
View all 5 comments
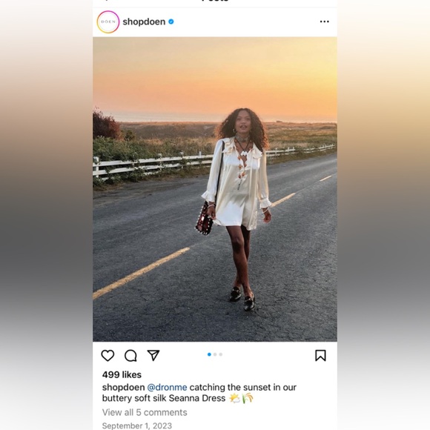pos(145,412)
